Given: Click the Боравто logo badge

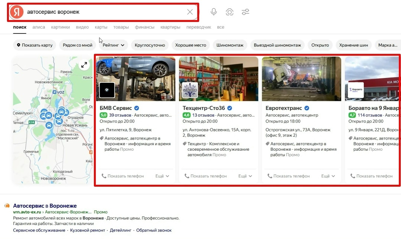Looking at the screenshot, I should pyautogui.click(x=356, y=90).
